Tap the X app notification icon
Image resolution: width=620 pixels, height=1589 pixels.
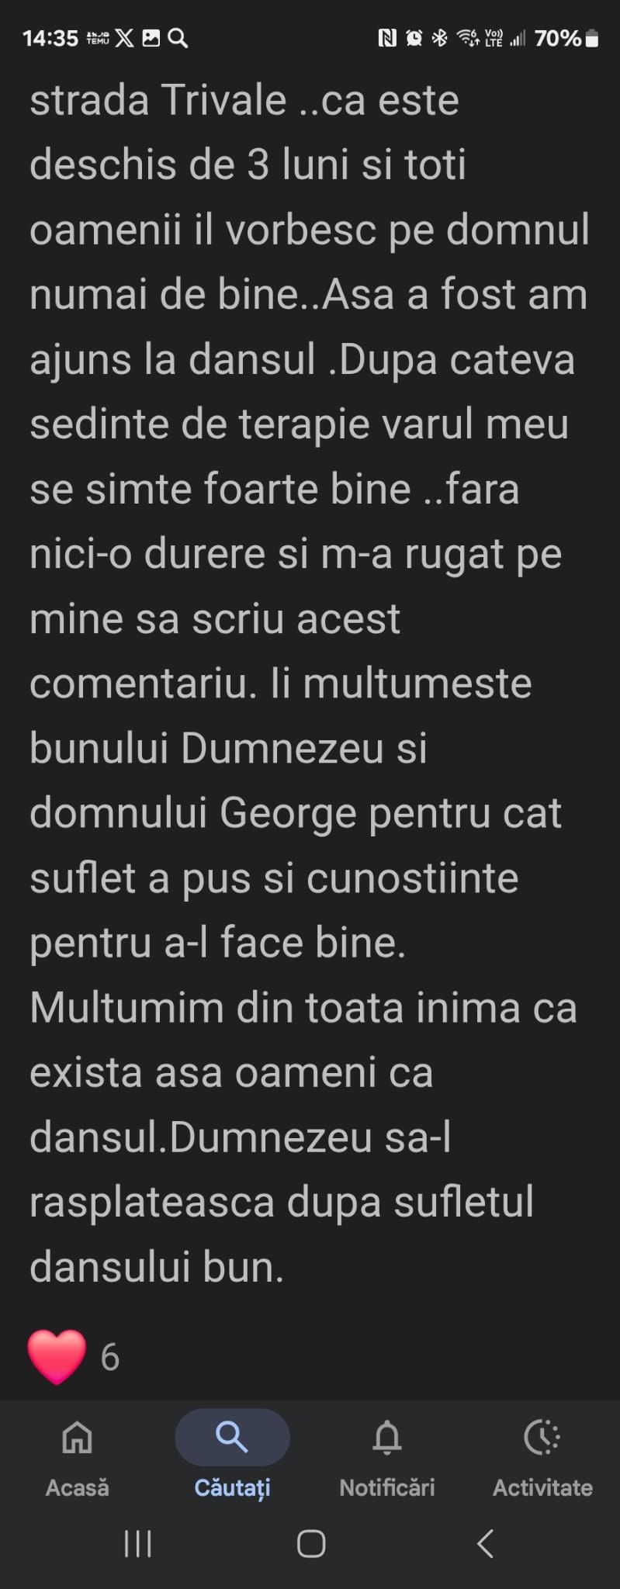[x=124, y=38]
